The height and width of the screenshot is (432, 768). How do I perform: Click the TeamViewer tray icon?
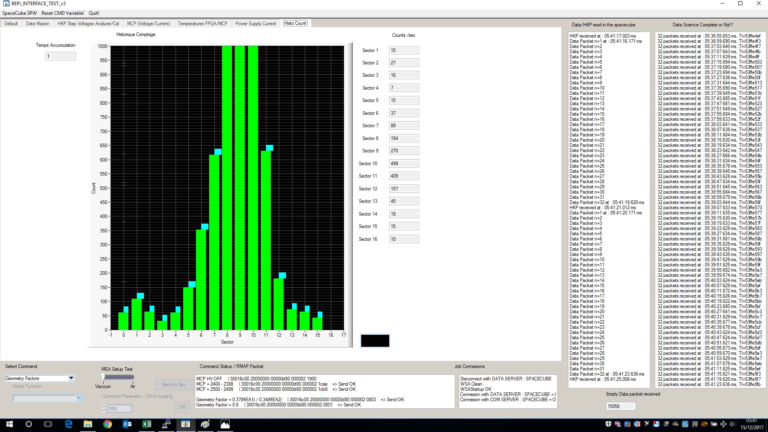pyautogui.click(x=656, y=424)
